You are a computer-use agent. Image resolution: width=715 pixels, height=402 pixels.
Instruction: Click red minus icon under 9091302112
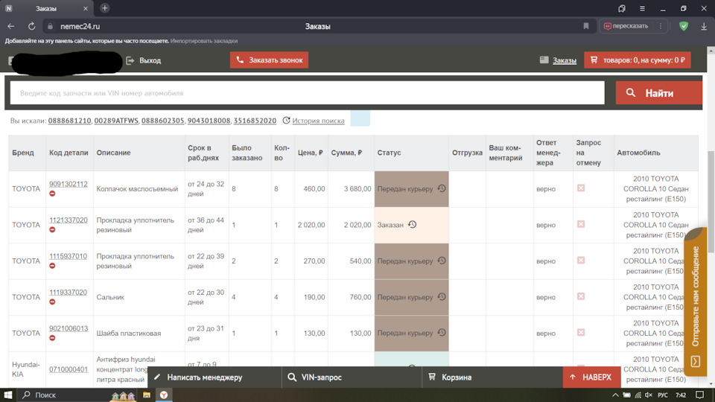(x=52, y=194)
